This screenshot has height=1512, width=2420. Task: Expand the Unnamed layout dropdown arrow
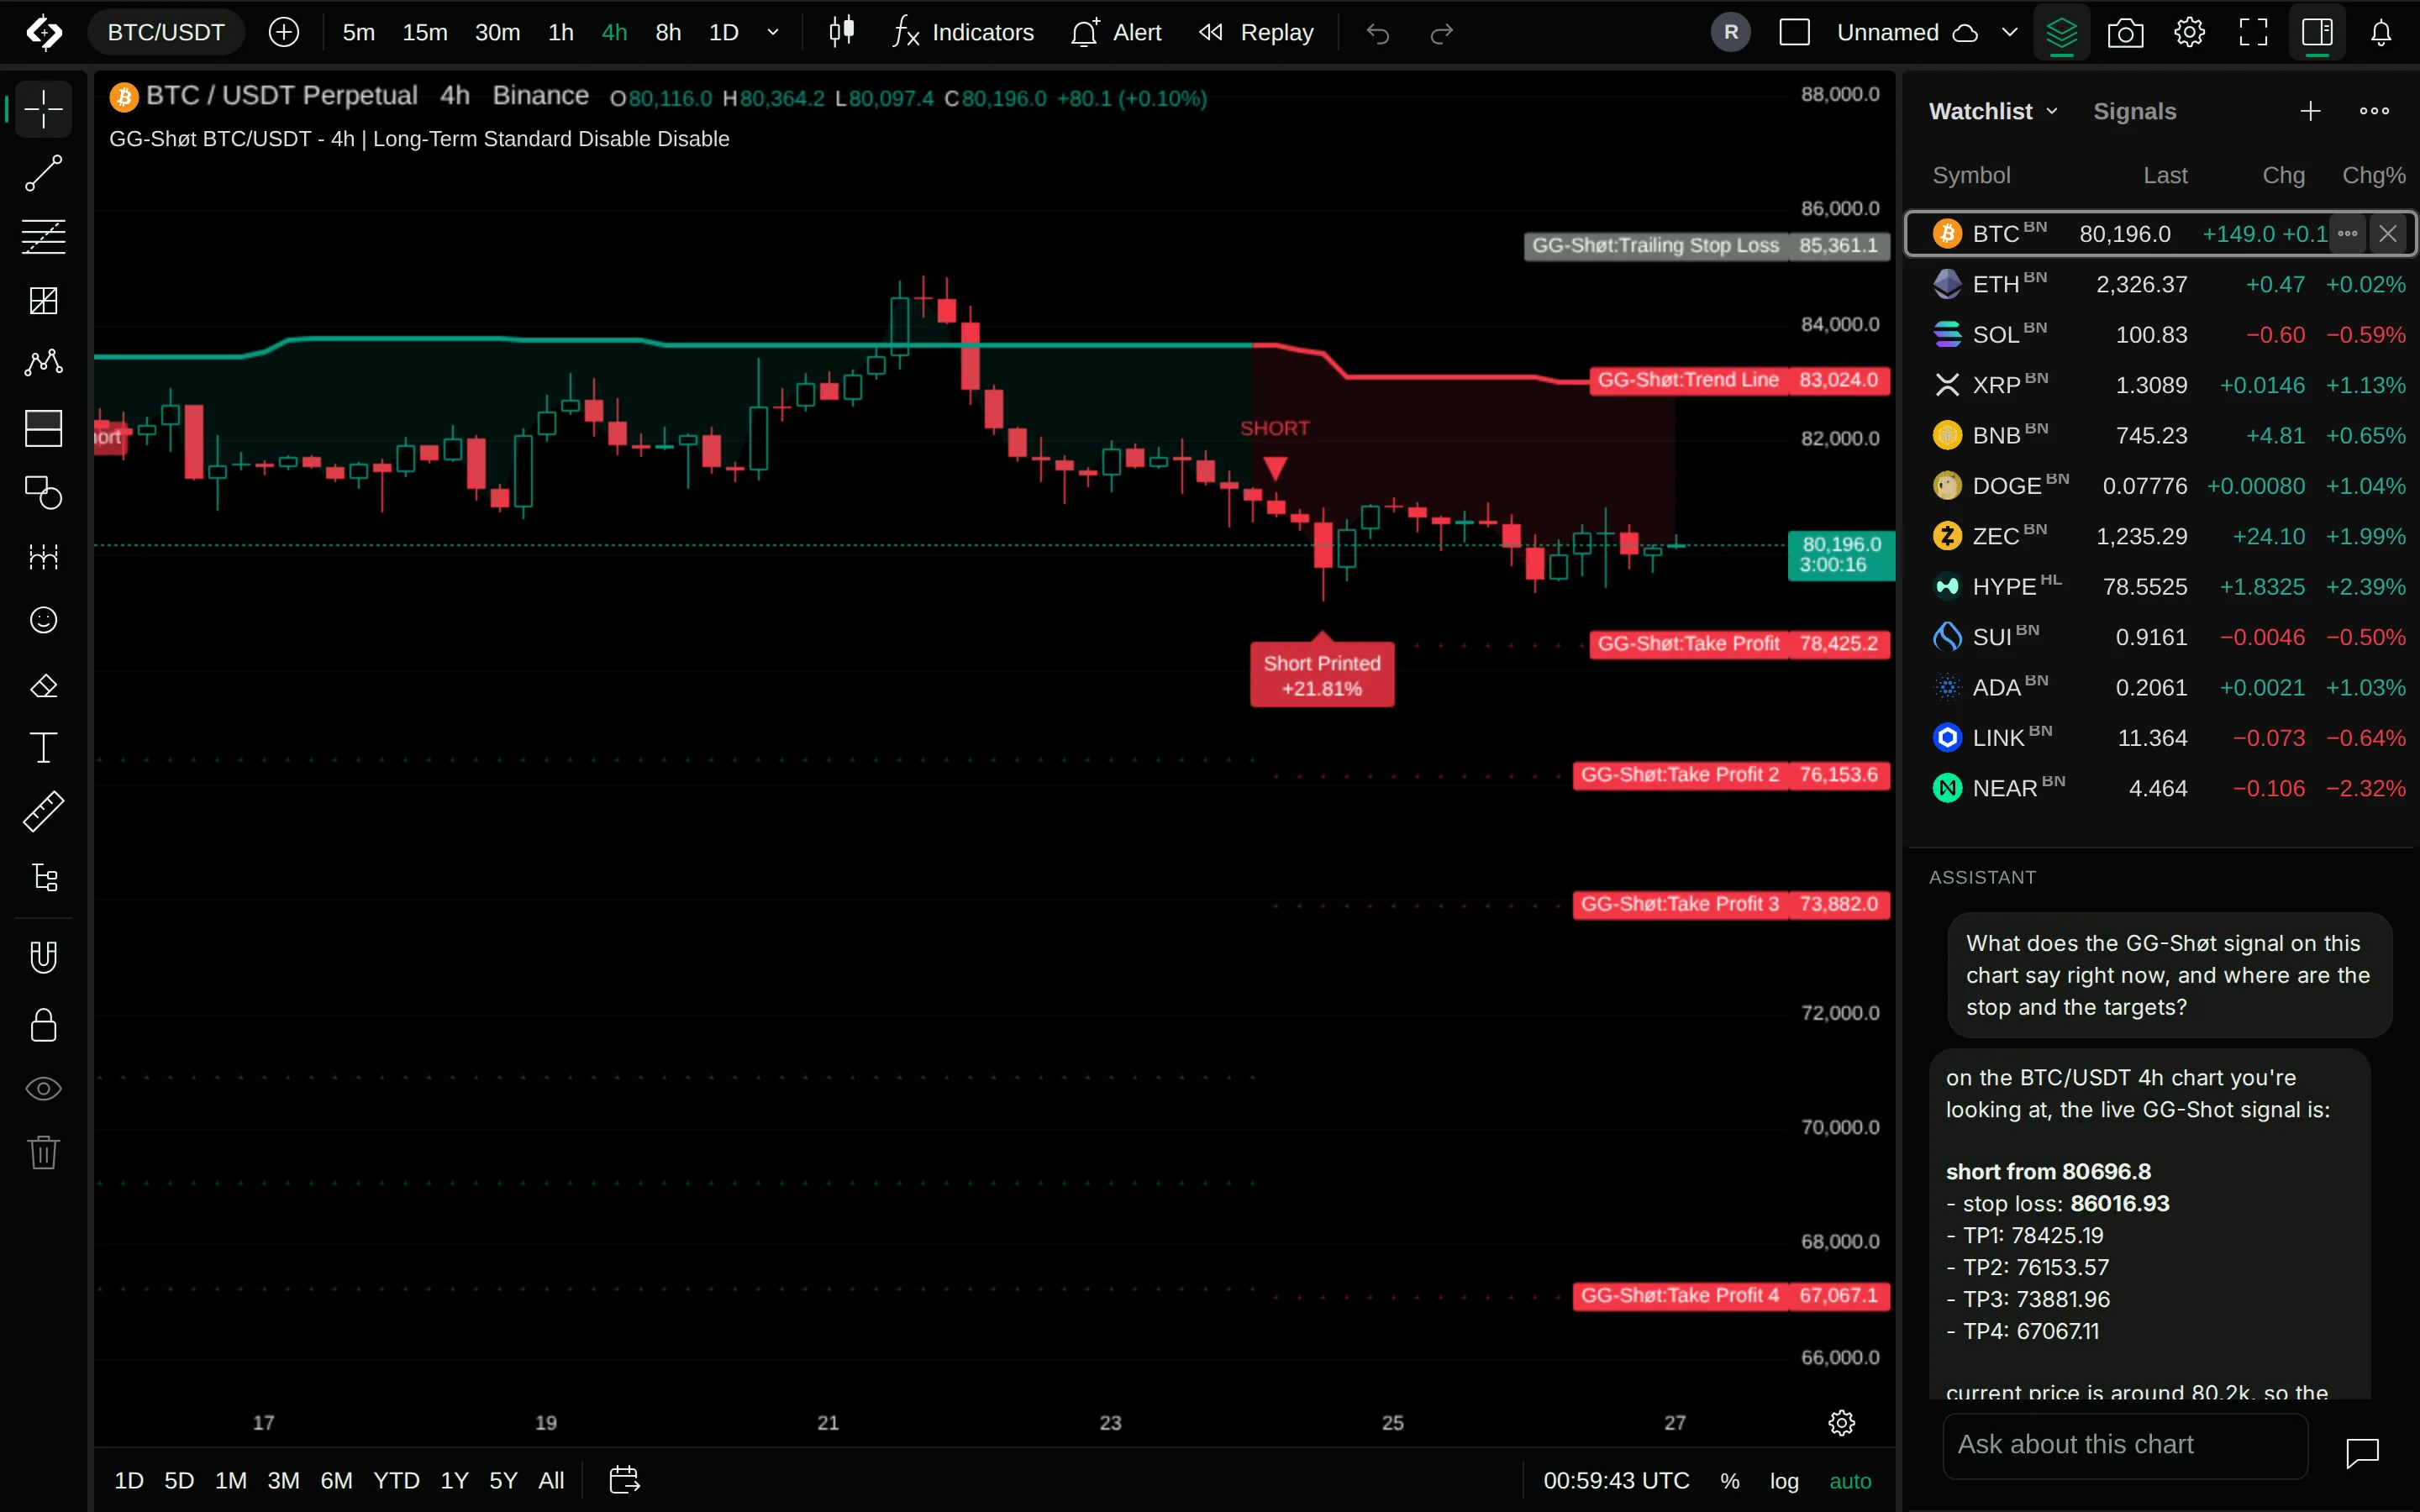point(2010,33)
